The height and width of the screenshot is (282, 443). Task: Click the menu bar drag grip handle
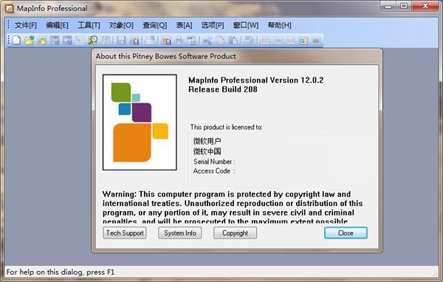coord(9,24)
